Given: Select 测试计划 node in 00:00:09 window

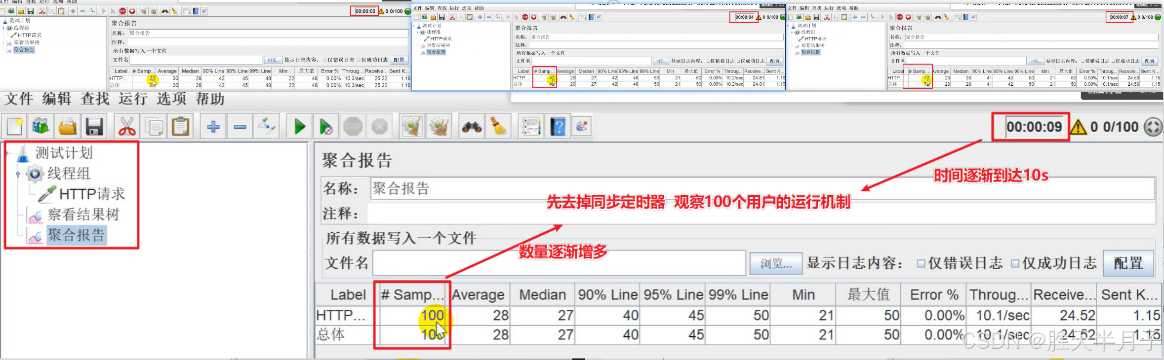Looking at the screenshot, I should [x=64, y=153].
